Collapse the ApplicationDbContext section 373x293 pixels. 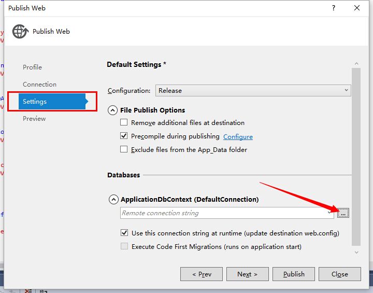pos(113,199)
